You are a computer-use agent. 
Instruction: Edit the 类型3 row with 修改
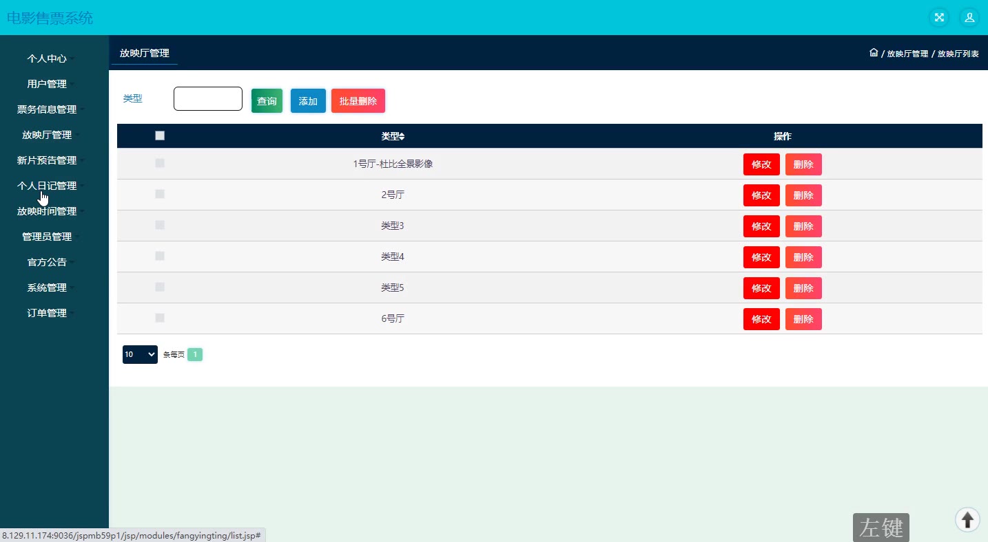tap(761, 226)
